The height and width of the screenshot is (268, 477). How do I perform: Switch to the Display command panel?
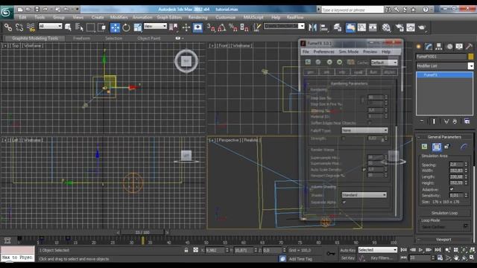click(x=459, y=46)
